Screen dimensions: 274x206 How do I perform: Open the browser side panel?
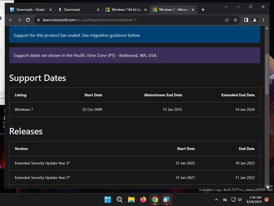click(x=246, y=20)
